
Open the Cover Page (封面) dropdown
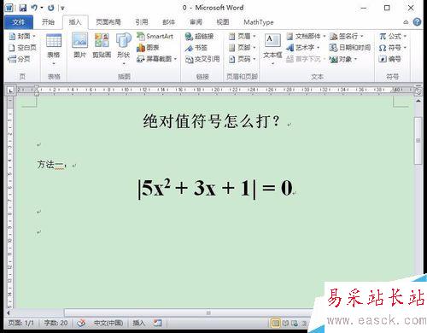(x=22, y=36)
